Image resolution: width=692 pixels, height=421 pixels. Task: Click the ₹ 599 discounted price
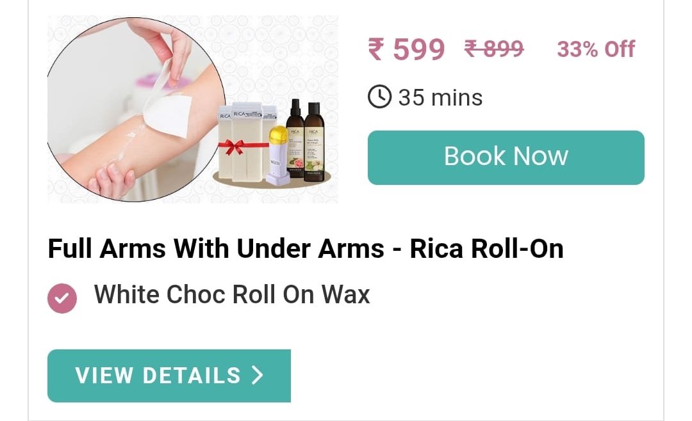click(x=406, y=49)
